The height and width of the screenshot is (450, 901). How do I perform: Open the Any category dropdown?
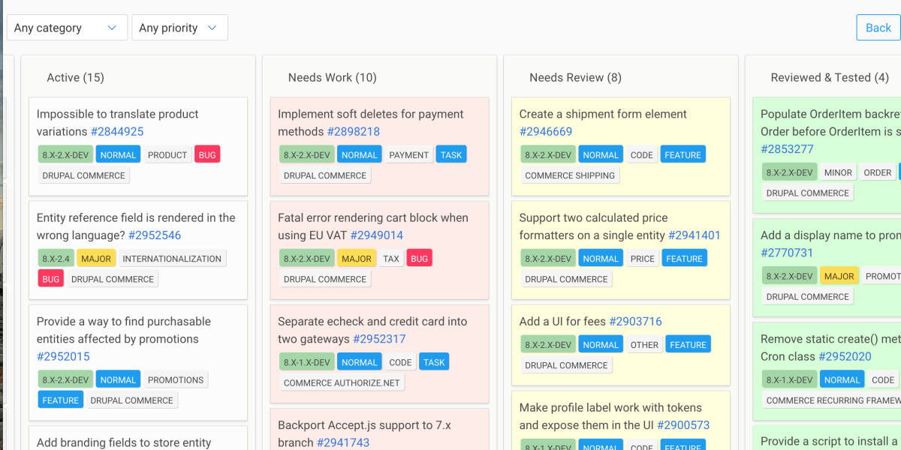click(66, 27)
